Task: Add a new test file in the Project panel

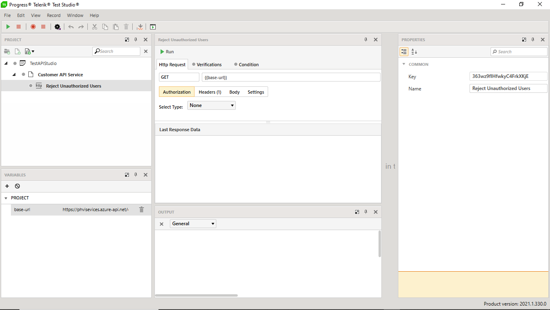Action: [x=17, y=51]
